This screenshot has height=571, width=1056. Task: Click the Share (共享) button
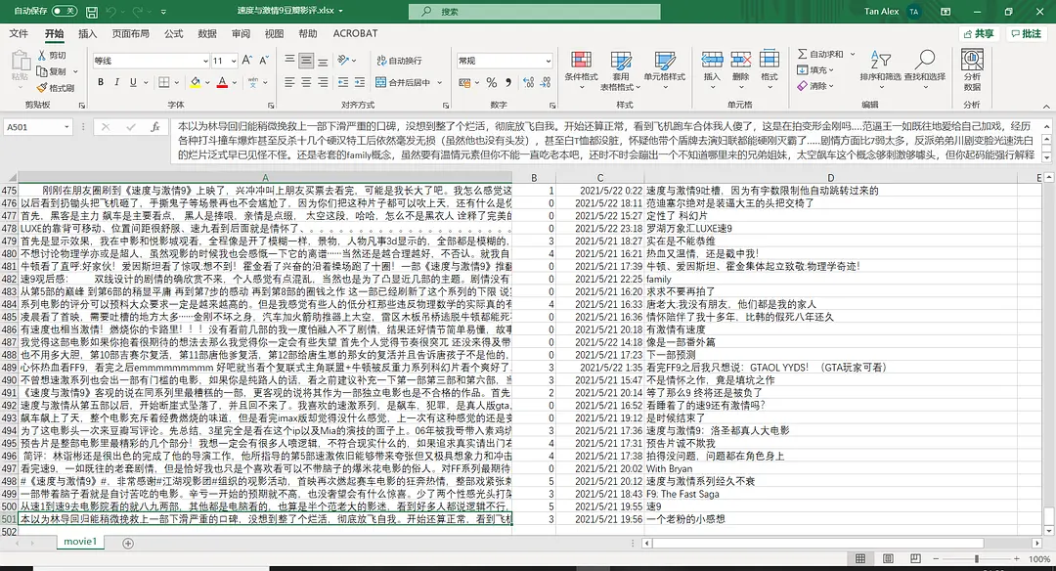[x=979, y=33]
